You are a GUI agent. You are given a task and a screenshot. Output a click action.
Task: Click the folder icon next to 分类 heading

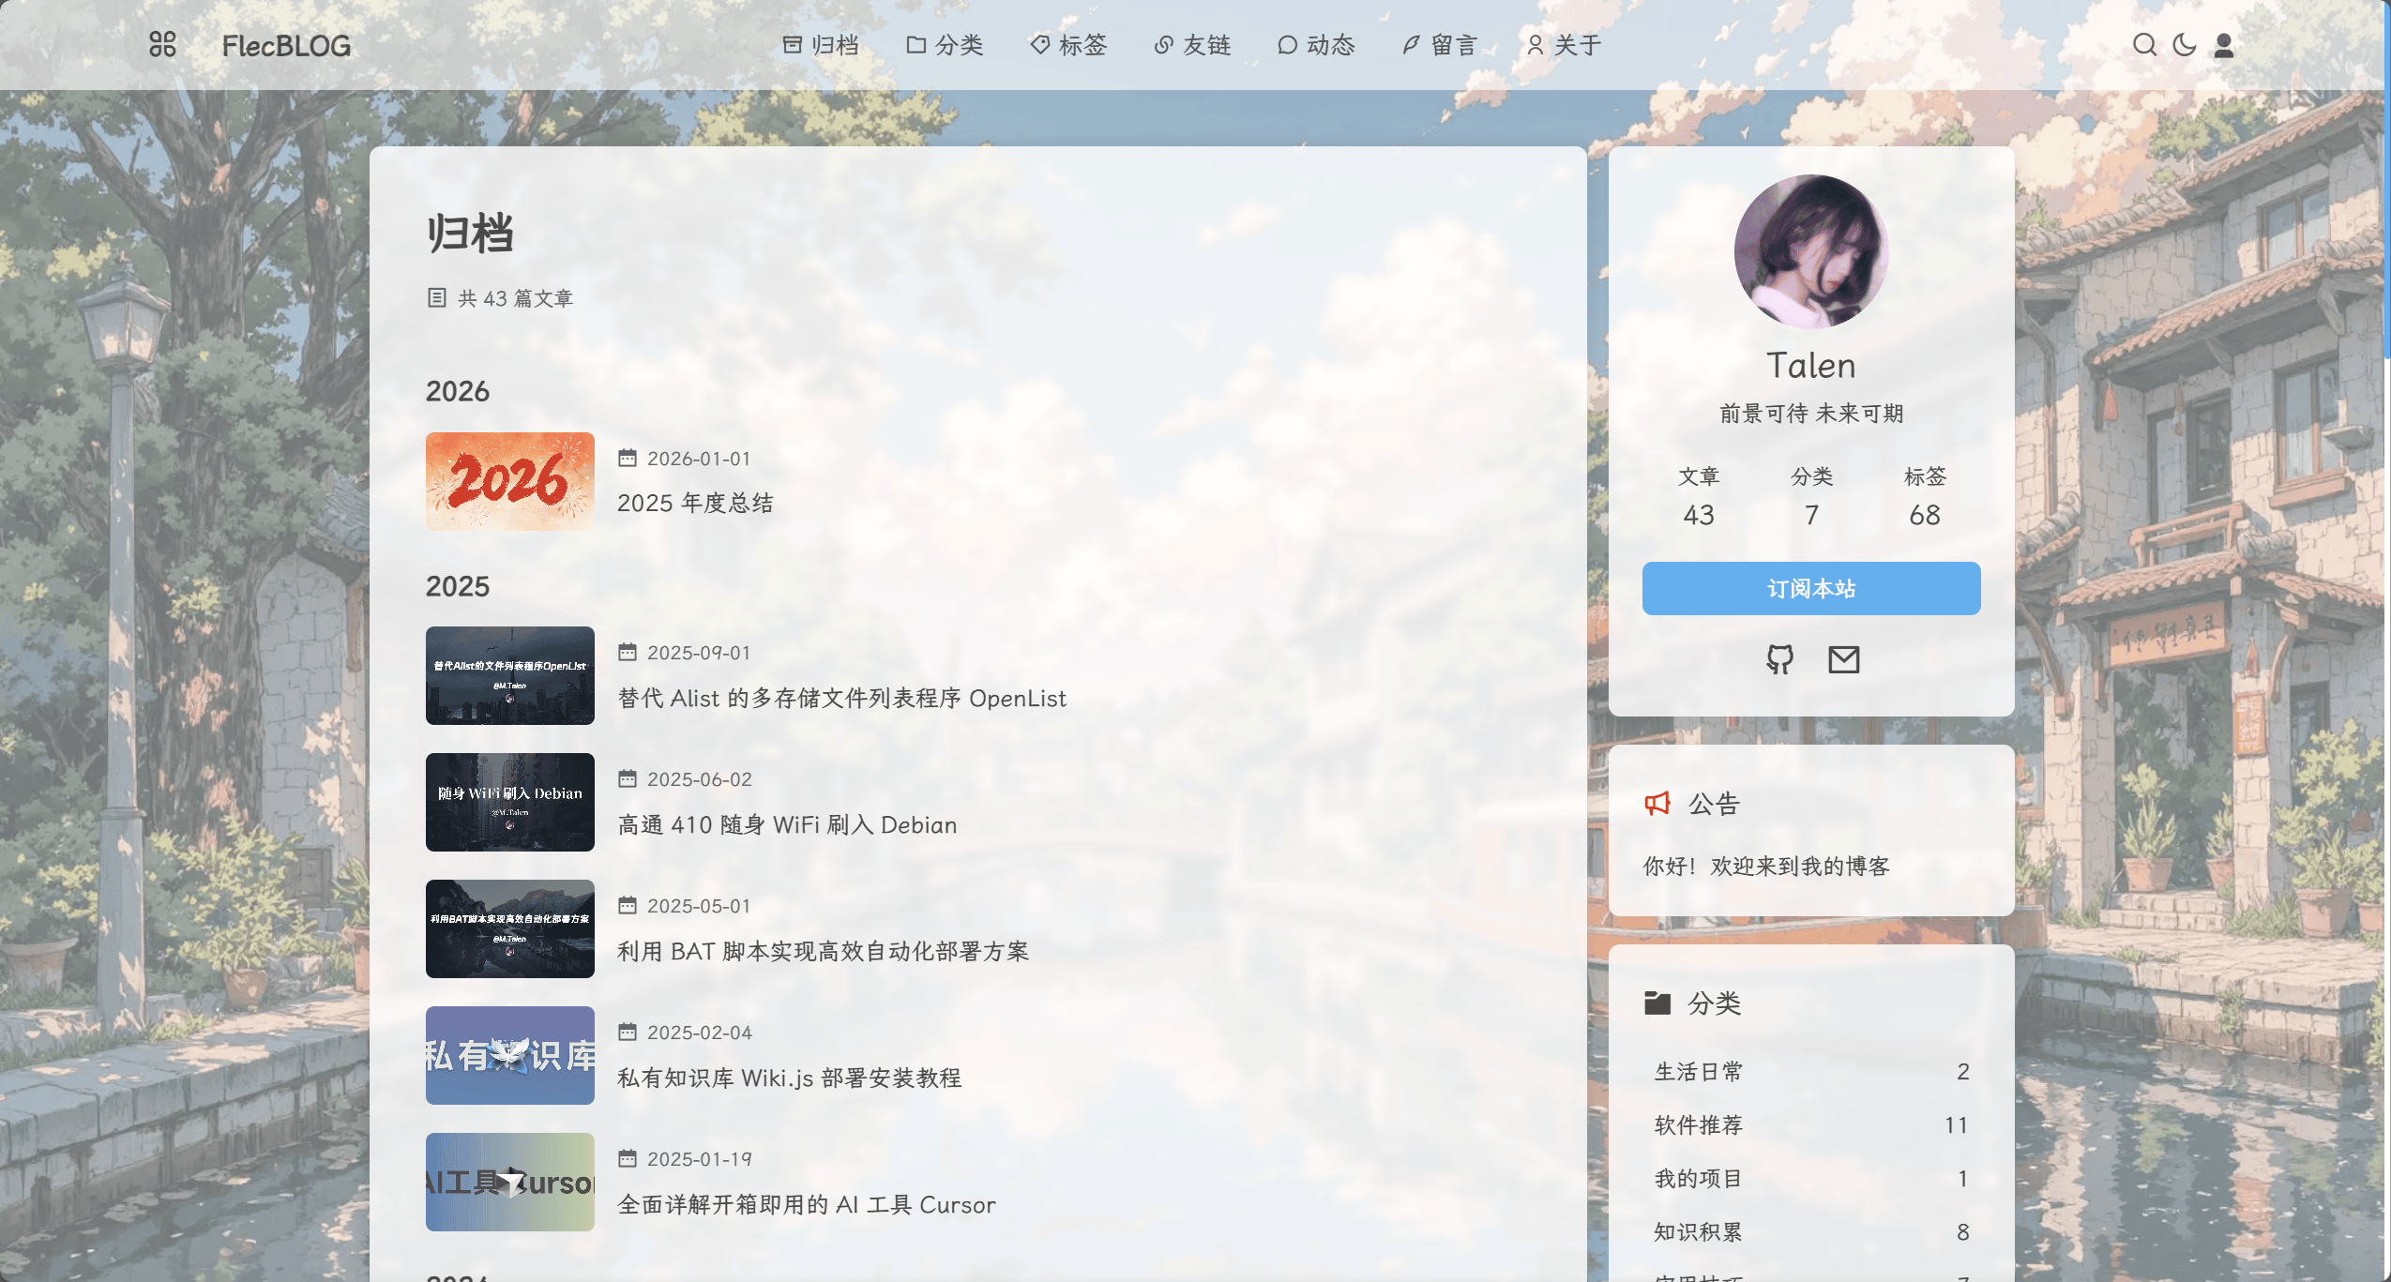pos(1658,1002)
